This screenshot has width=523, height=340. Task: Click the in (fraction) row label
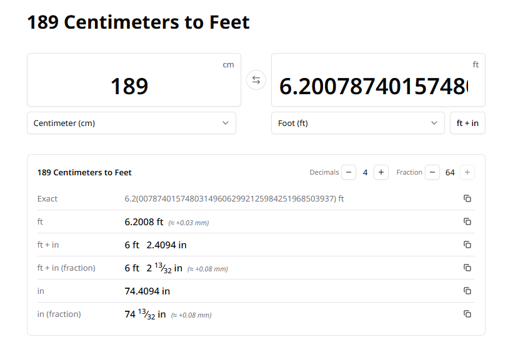(x=59, y=314)
